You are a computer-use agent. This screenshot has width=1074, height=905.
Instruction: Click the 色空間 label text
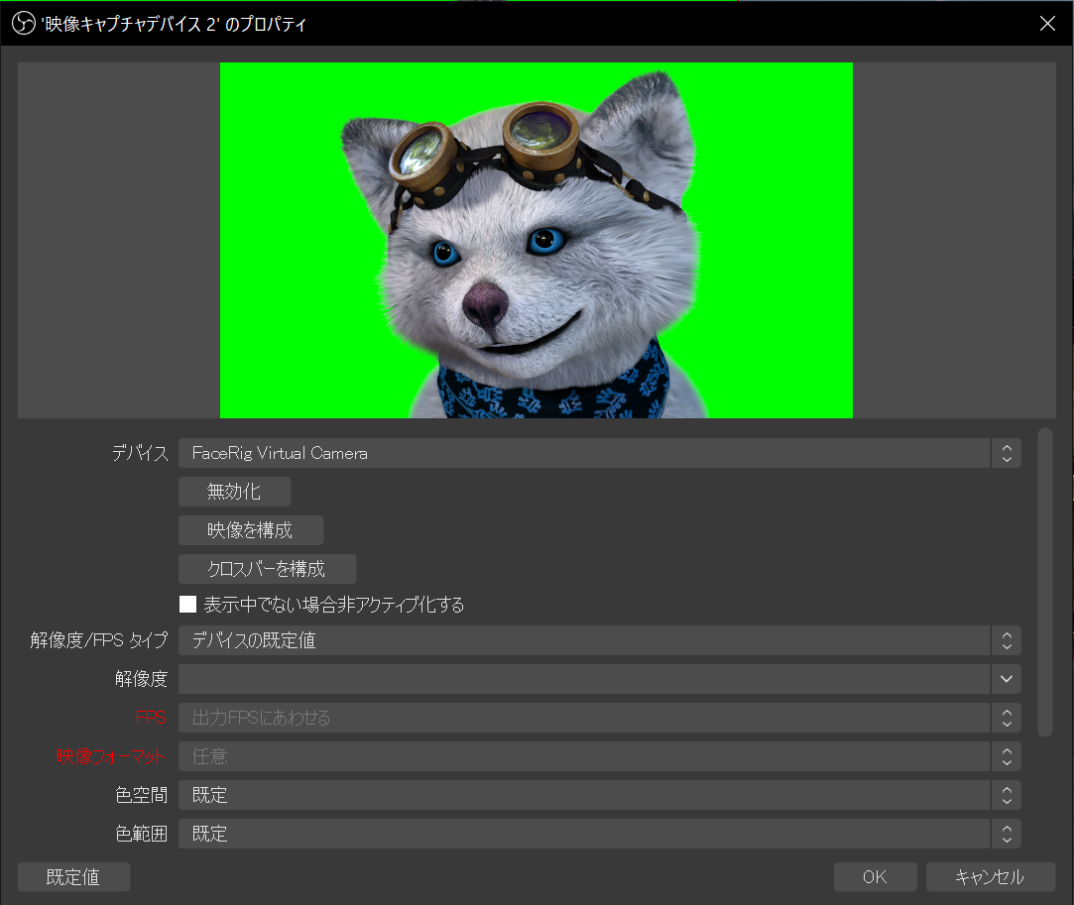pos(141,795)
